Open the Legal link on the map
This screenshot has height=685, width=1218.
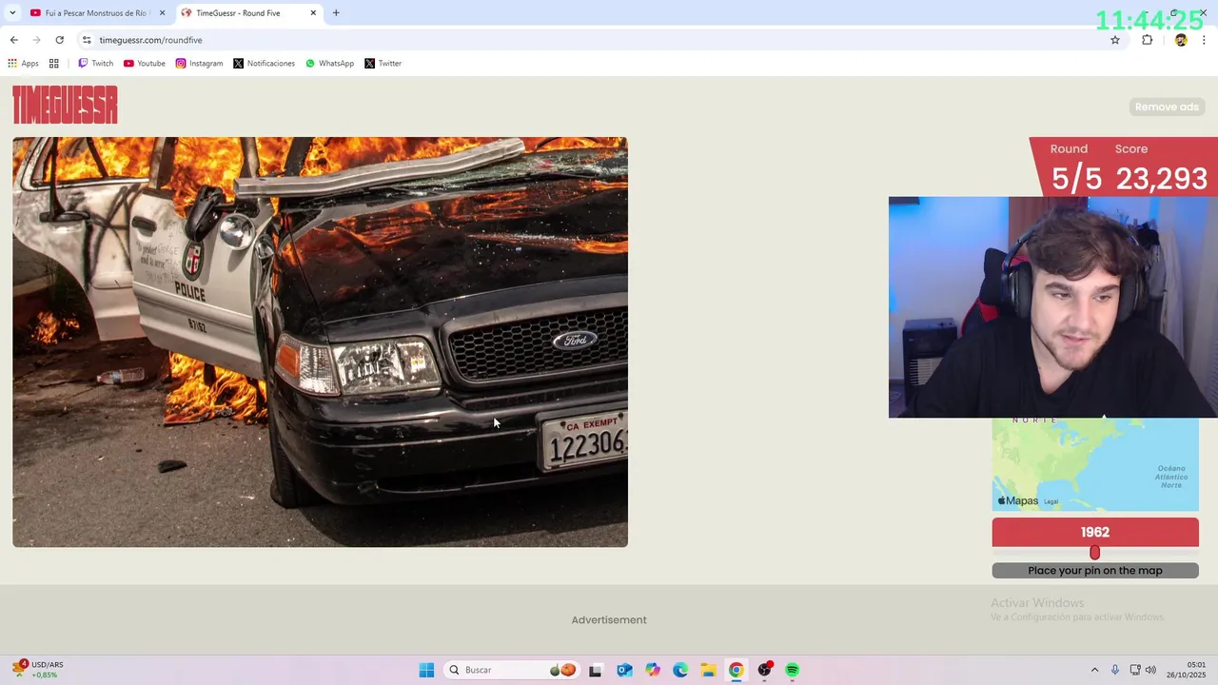1051,501
